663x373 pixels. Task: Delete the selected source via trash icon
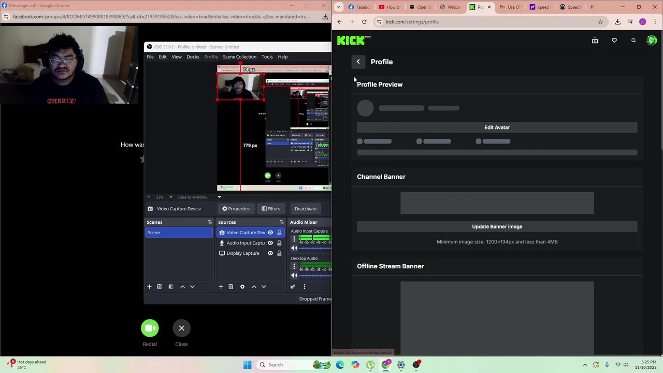point(230,286)
